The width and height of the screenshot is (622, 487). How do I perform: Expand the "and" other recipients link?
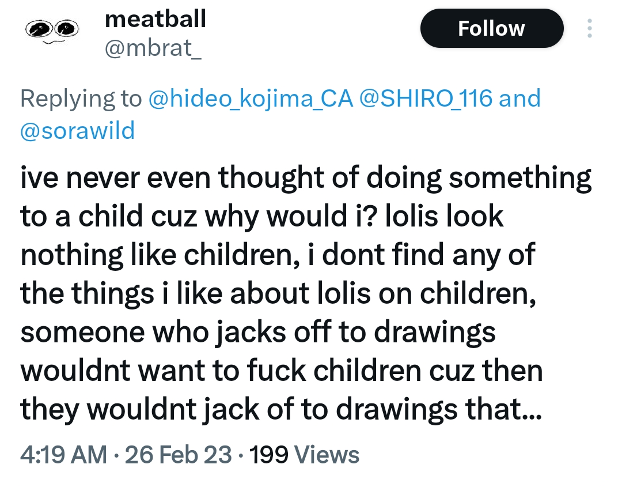point(519,98)
